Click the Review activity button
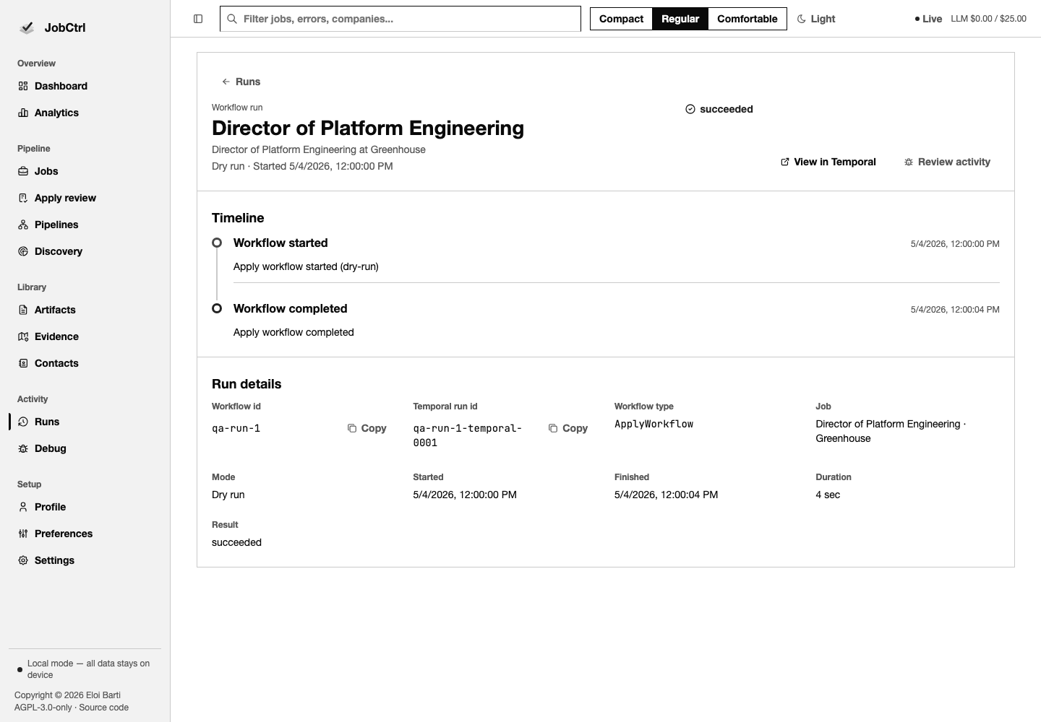This screenshot has height=722, width=1041. point(947,162)
